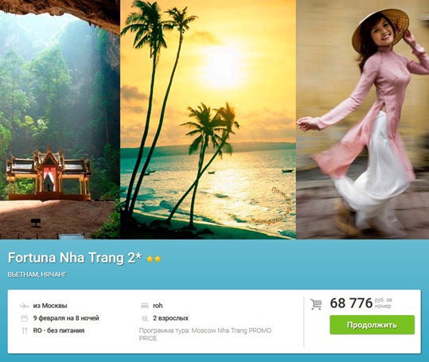
Task: Select the palm trees sunset beach photo
Action: 209,119
